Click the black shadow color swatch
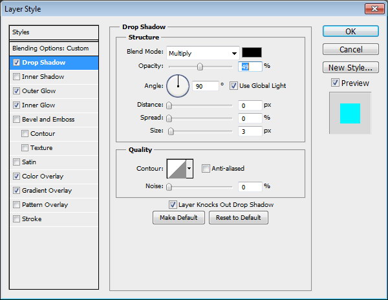The height and width of the screenshot is (300, 388). (x=252, y=53)
